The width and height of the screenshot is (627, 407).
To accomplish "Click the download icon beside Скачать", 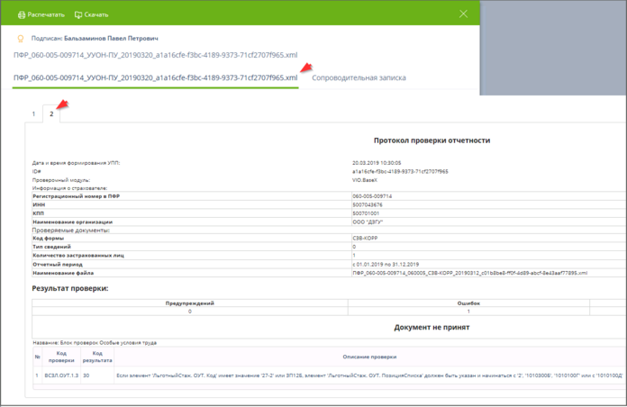I will tap(78, 15).
